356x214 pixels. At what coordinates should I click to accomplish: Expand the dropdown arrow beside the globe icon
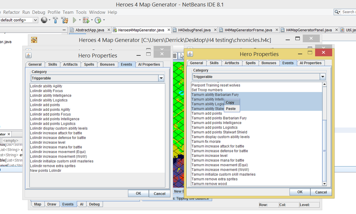[x=49, y=20]
